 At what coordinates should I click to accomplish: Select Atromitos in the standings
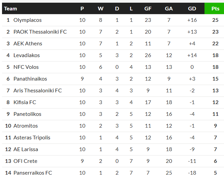[x=26, y=126]
